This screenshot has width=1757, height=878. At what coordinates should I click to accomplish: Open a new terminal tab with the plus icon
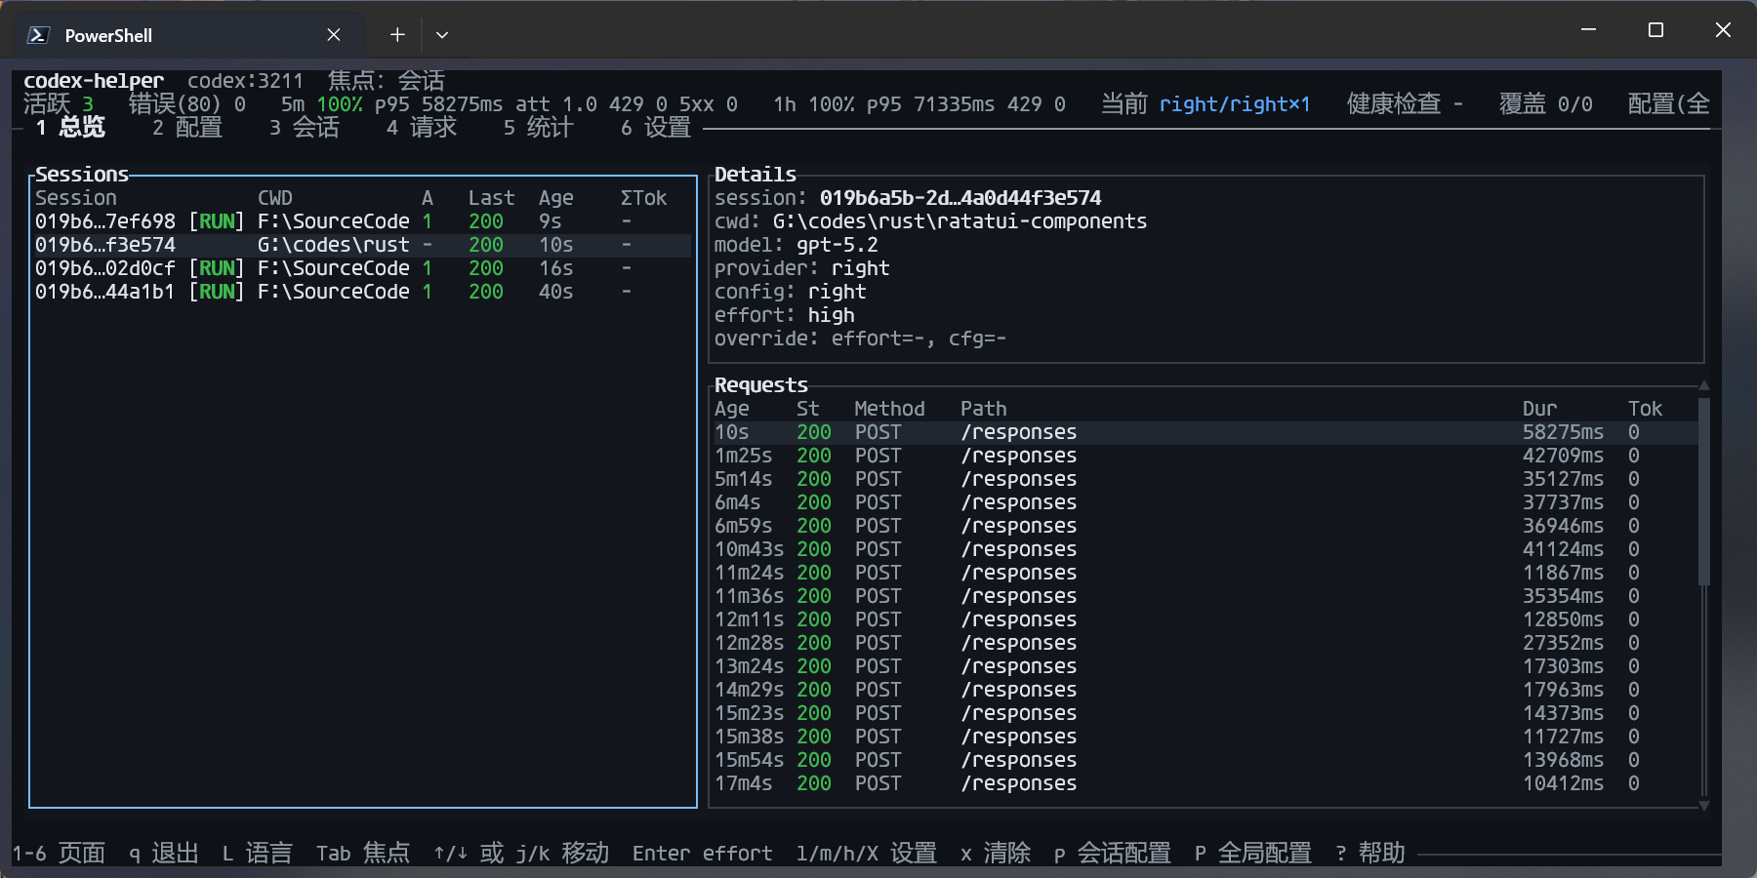point(397,34)
